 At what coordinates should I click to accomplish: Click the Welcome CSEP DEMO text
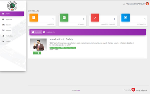[135, 4]
